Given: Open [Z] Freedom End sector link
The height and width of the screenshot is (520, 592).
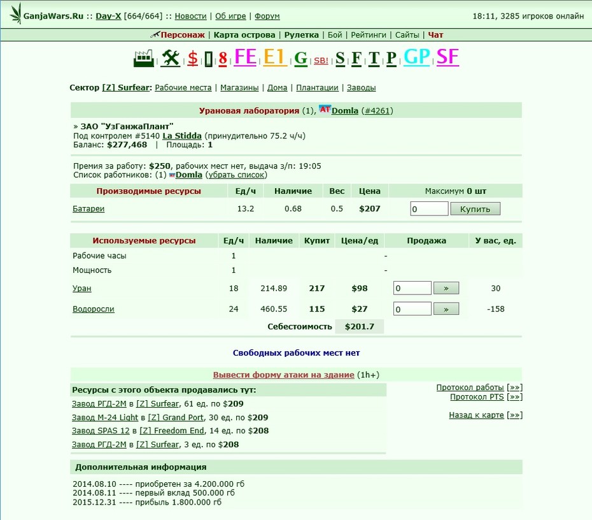Looking at the screenshot, I should point(172,431).
